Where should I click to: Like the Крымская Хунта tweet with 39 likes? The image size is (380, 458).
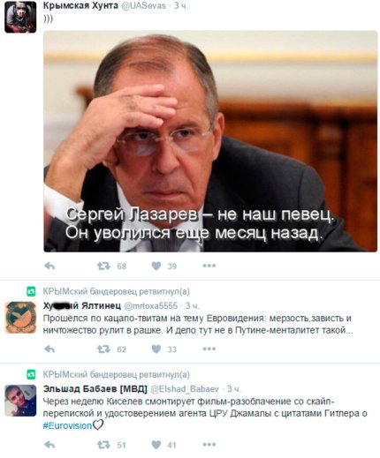[x=156, y=266]
